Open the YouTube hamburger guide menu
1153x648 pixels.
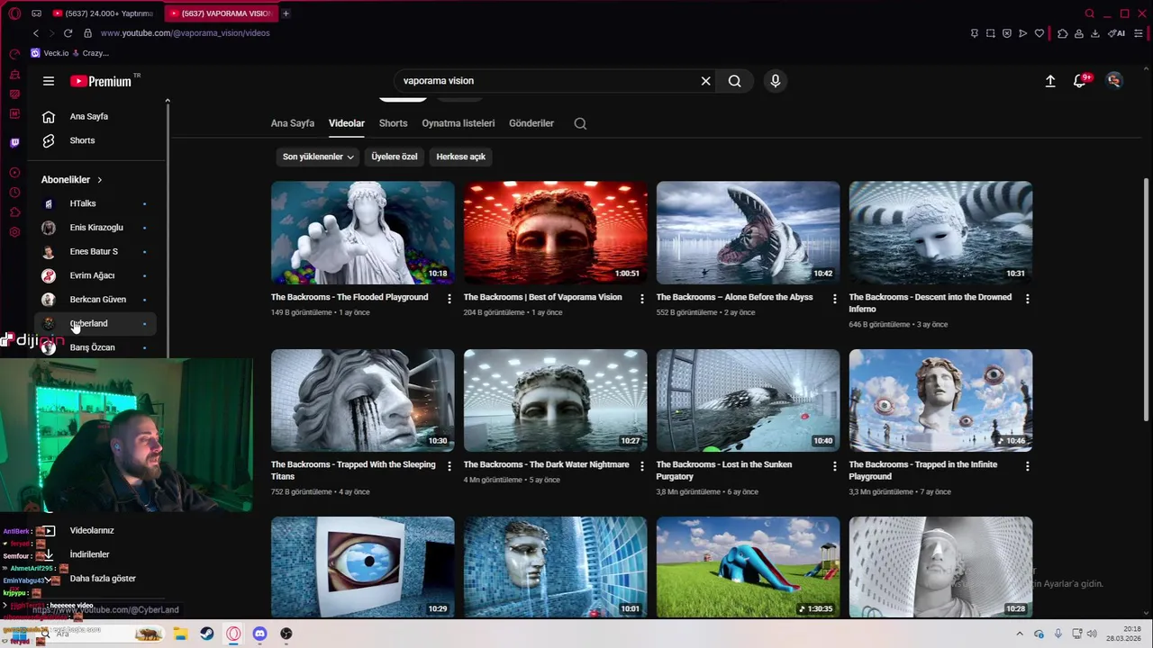49,81
